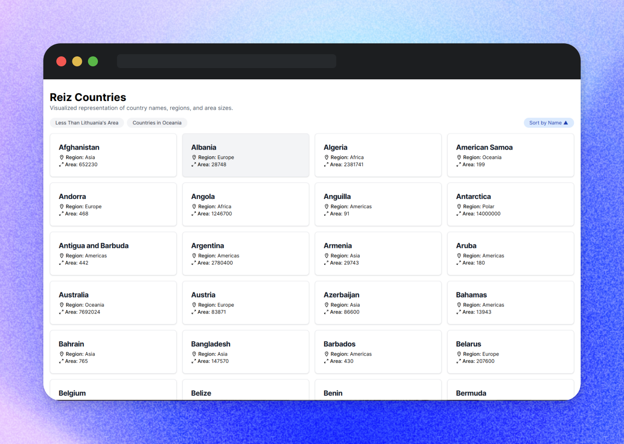This screenshot has width=624, height=444.
Task: Click the location pin icon on Algeria's card
Action: (326, 157)
